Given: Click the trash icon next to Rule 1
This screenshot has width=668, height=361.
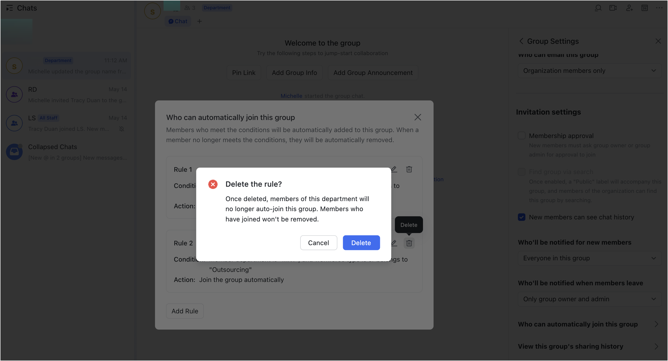Looking at the screenshot, I should coord(409,169).
